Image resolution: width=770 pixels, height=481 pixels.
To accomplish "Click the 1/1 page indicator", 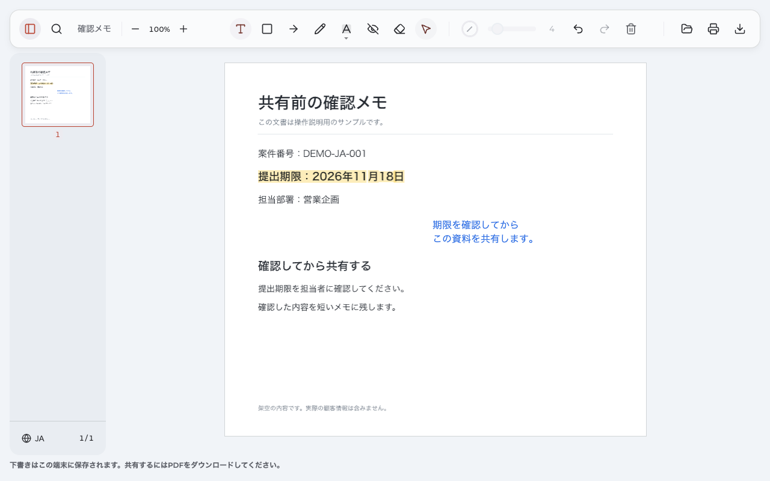I will (x=87, y=438).
